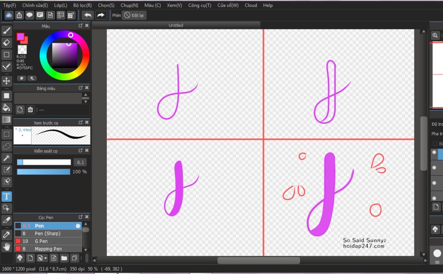Open the Bộ lọc(R) menu
Screen dimensions: 443x274
point(83,5)
